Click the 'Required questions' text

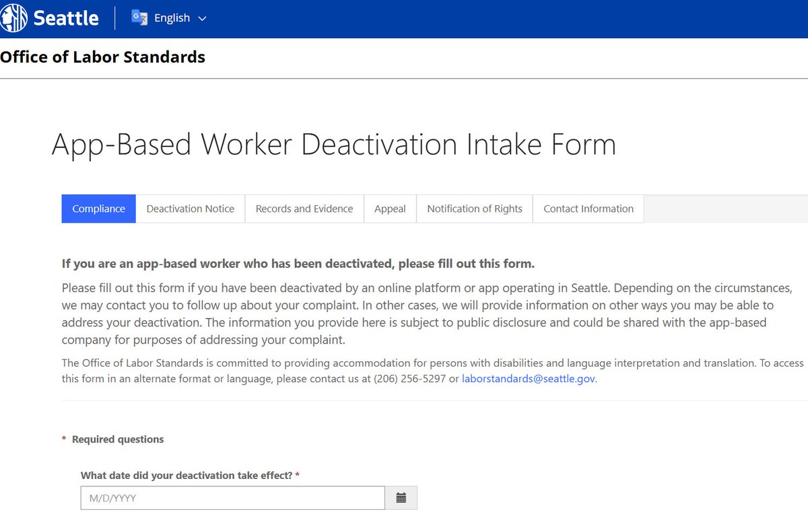click(118, 439)
